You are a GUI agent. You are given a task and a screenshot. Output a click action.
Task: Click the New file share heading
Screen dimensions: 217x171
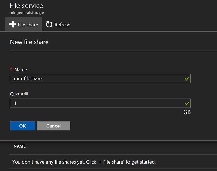[x=29, y=42]
